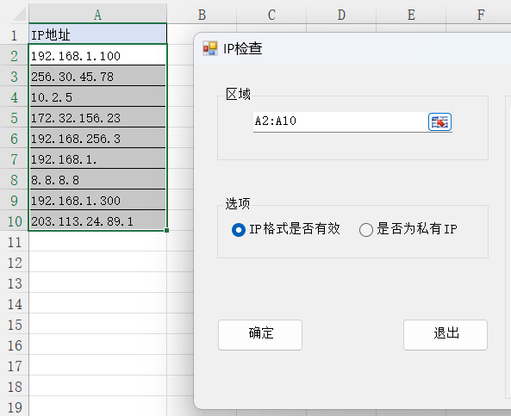Click the A2:A10 range input field

[340, 121]
